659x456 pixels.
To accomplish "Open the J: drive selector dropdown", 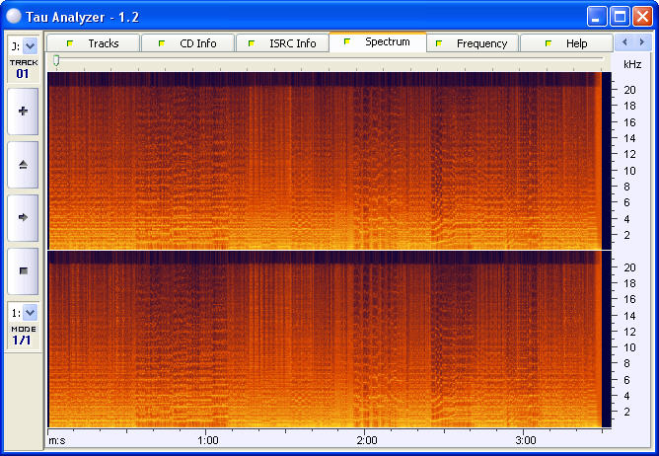I will [x=30, y=45].
